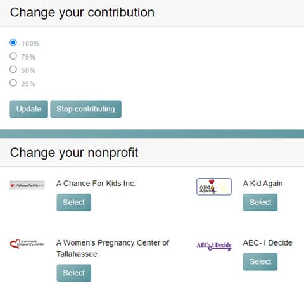Click the A Kid Again logo
304x295 pixels.
(214, 187)
